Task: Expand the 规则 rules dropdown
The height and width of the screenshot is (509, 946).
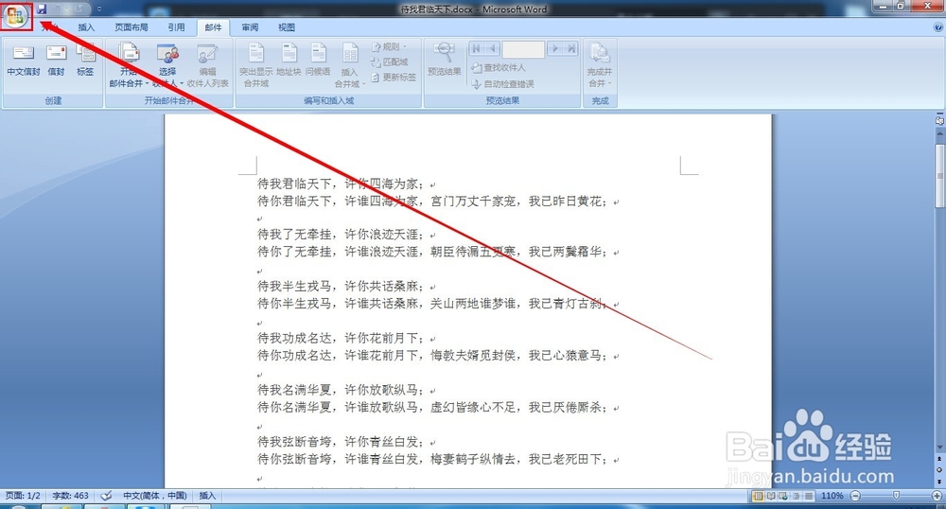Action: (x=390, y=46)
